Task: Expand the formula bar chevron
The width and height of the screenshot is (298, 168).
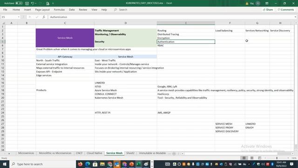Action: 295,17
